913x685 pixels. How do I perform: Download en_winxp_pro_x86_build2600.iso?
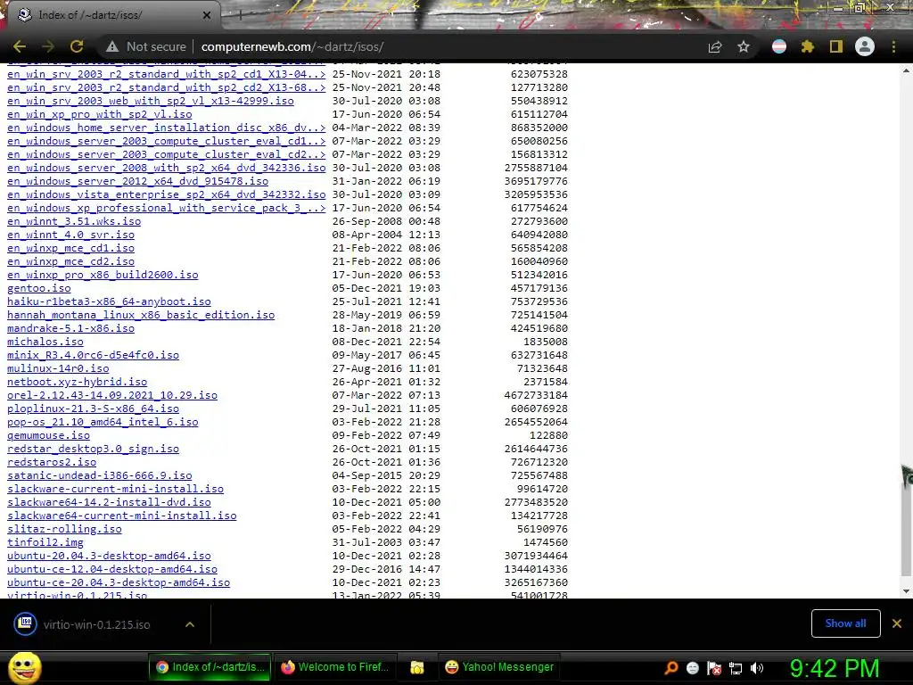pos(103,275)
